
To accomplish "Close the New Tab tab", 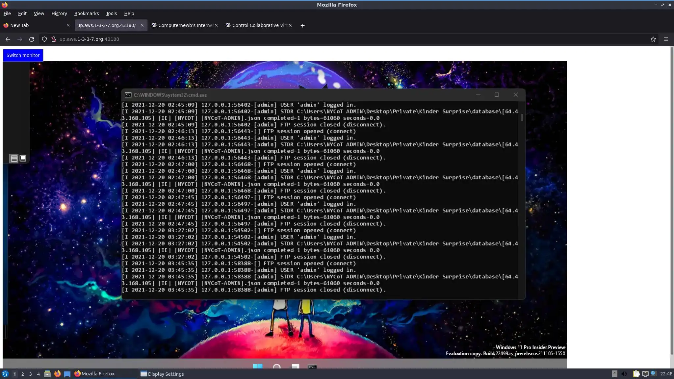I will coord(68,25).
